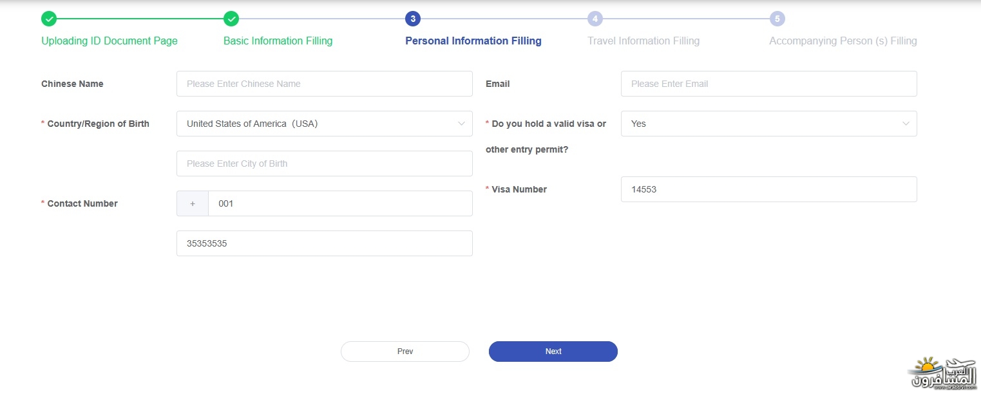Click the contact number field showing 35353535
The width and height of the screenshot is (981, 394).
[x=324, y=243]
